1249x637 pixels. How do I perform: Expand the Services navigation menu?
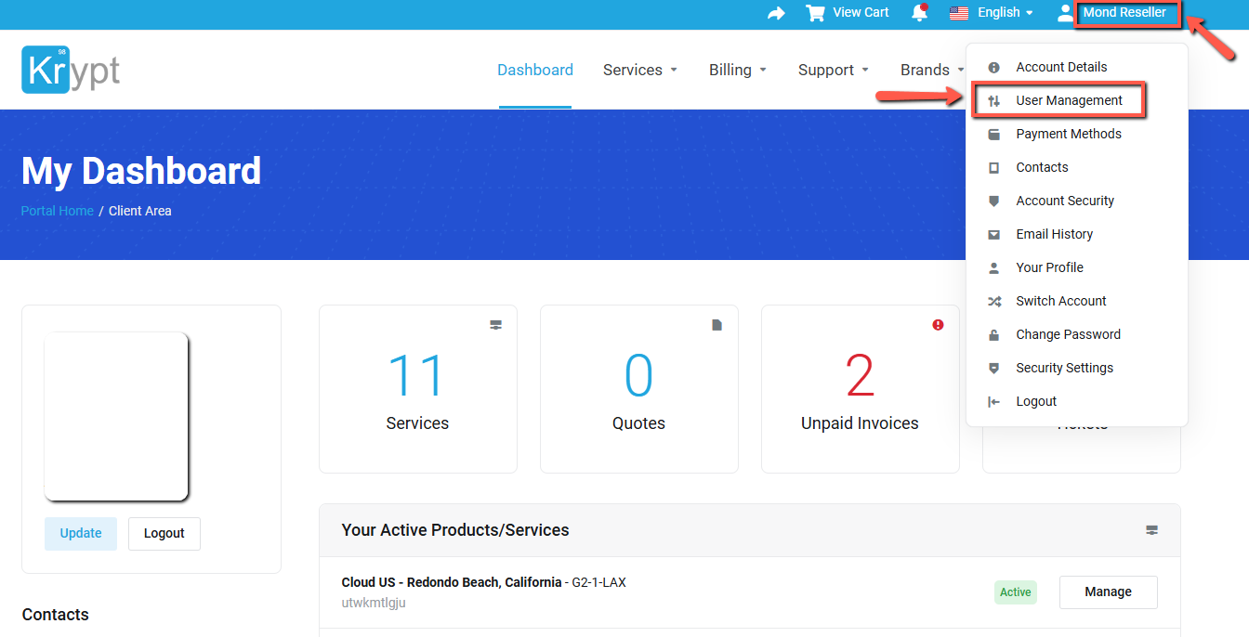[640, 70]
